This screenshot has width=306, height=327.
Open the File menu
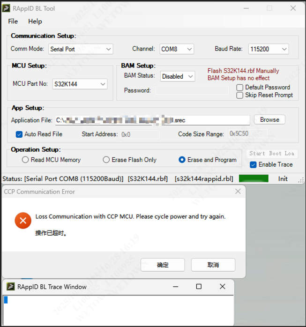pyautogui.click(x=13, y=21)
